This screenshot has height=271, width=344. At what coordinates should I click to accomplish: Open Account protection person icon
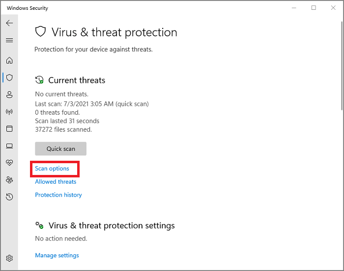pos(9,95)
